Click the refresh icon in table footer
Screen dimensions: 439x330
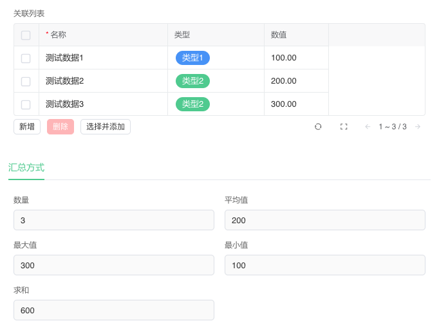coord(318,127)
